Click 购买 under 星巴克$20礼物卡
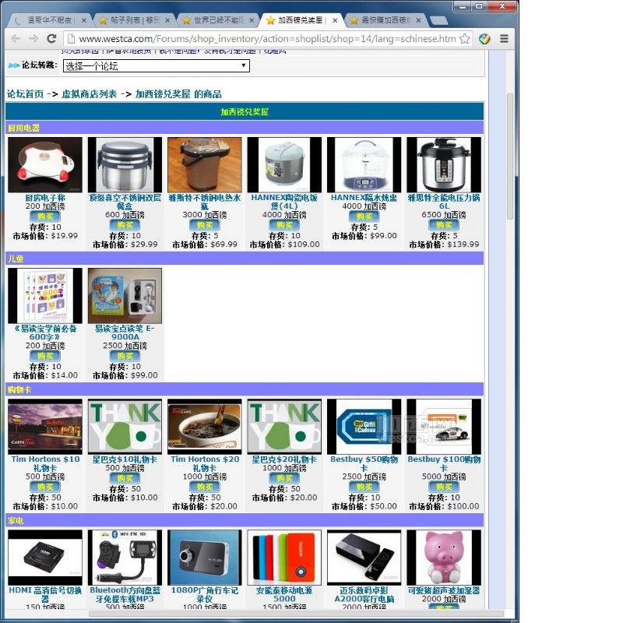Image resolution: width=623 pixels, height=623 pixels. [284, 478]
